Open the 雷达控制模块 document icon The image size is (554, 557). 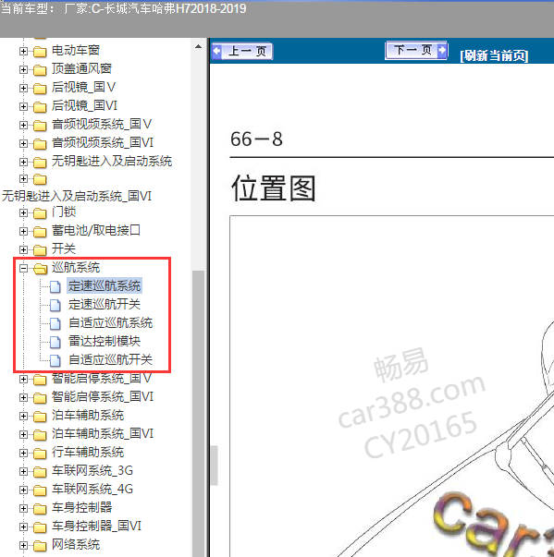click(x=55, y=342)
